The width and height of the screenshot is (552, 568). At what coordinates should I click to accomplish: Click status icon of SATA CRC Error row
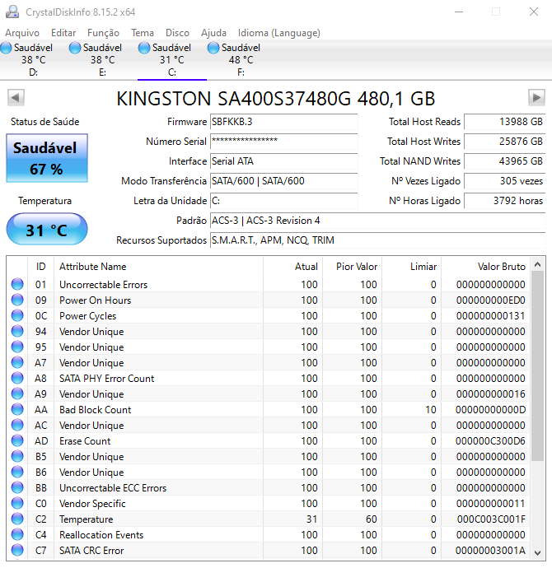pyautogui.click(x=17, y=550)
